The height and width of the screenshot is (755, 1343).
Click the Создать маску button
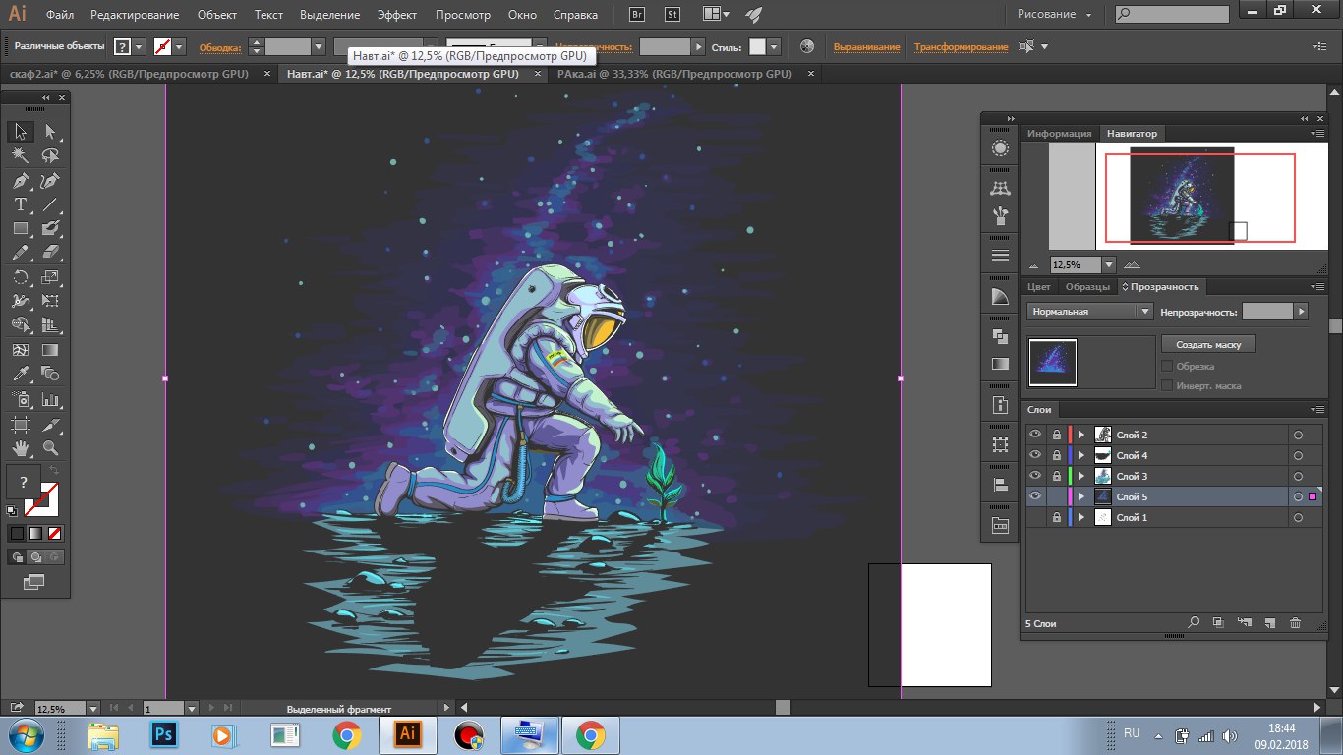point(1208,345)
